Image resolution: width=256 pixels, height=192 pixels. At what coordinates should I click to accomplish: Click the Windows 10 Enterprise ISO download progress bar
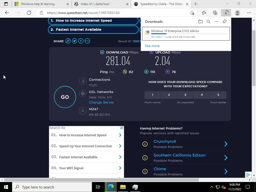pos(189,34)
